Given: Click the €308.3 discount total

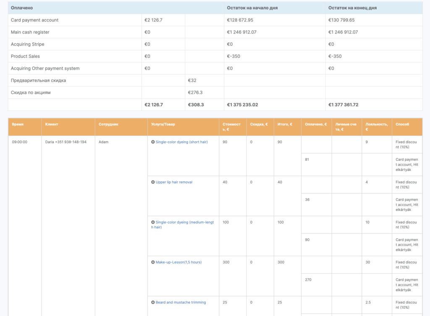Looking at the screenshot, I should (196, 104).
